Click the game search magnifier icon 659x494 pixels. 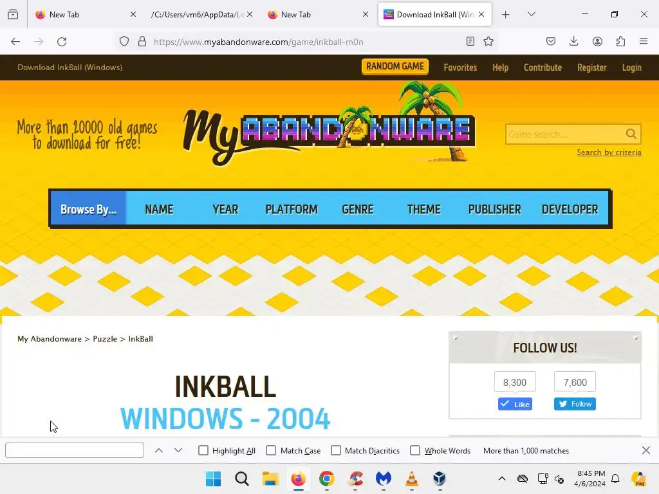click(x=631, y=134)
